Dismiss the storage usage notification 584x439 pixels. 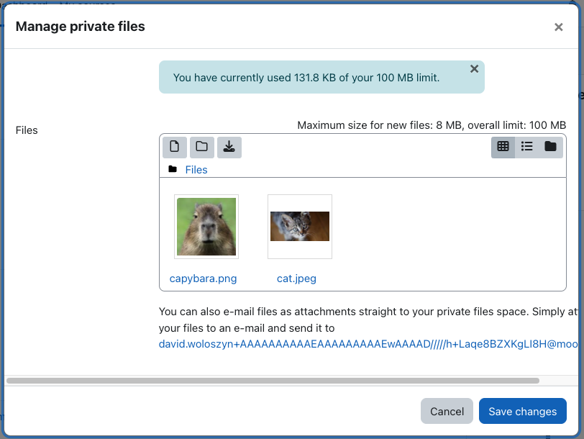point(474,69)
